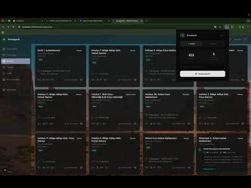Click the green badge on Antalya 3. Bölge card
Viewport: 251px width, 188px height.
click(202, 107)
